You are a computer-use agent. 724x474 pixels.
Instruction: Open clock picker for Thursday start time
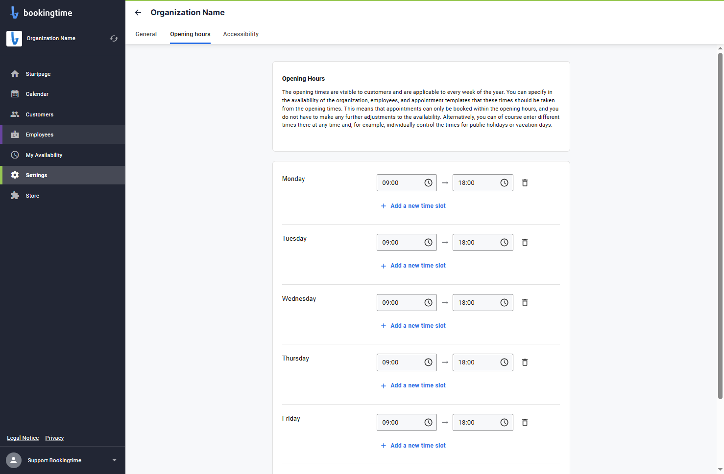pyautogui.click(x=428, y=362)
